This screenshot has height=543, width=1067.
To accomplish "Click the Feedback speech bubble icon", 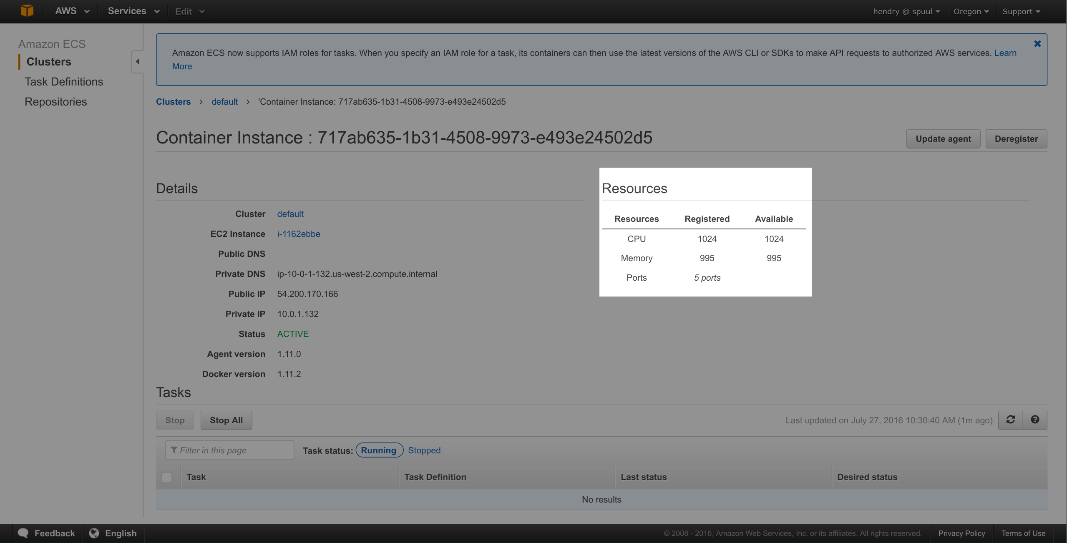I will tap(23, 533).
